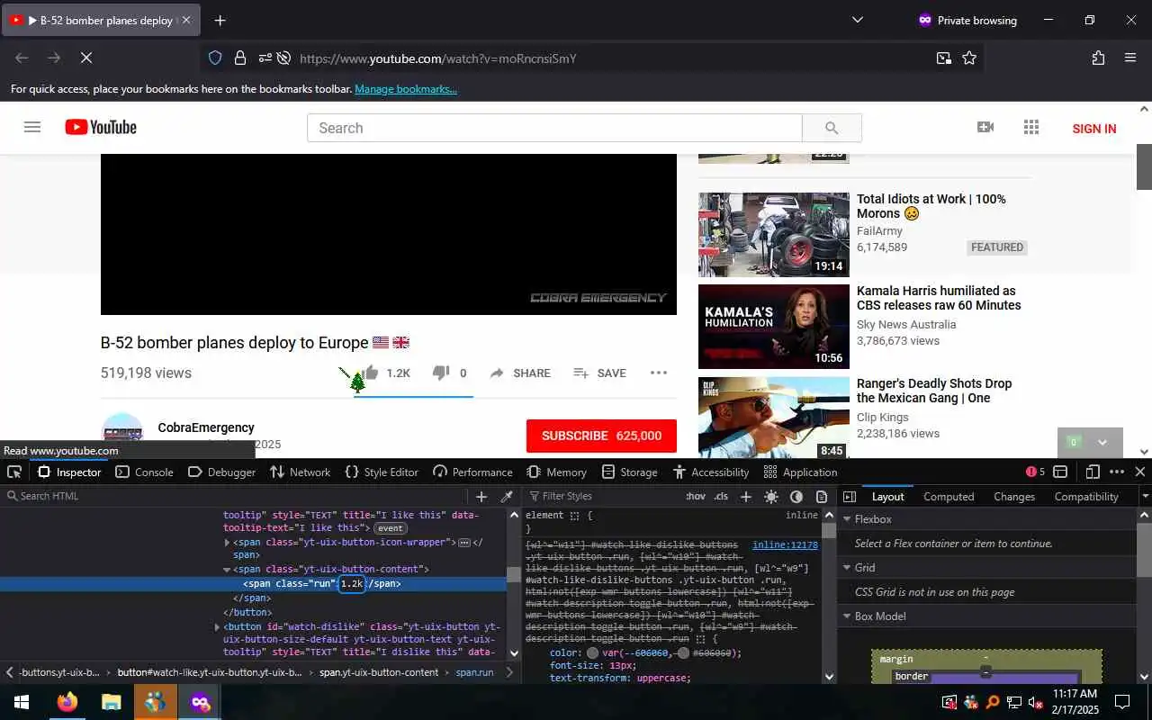Add a new CSS rule
Viewport: 1152px width, 720px height.
point(745,497)
